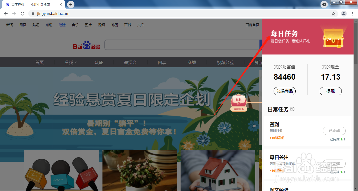Select 悬赏令 in the navigation bar

pyautogui.click(x=131, y=63)
